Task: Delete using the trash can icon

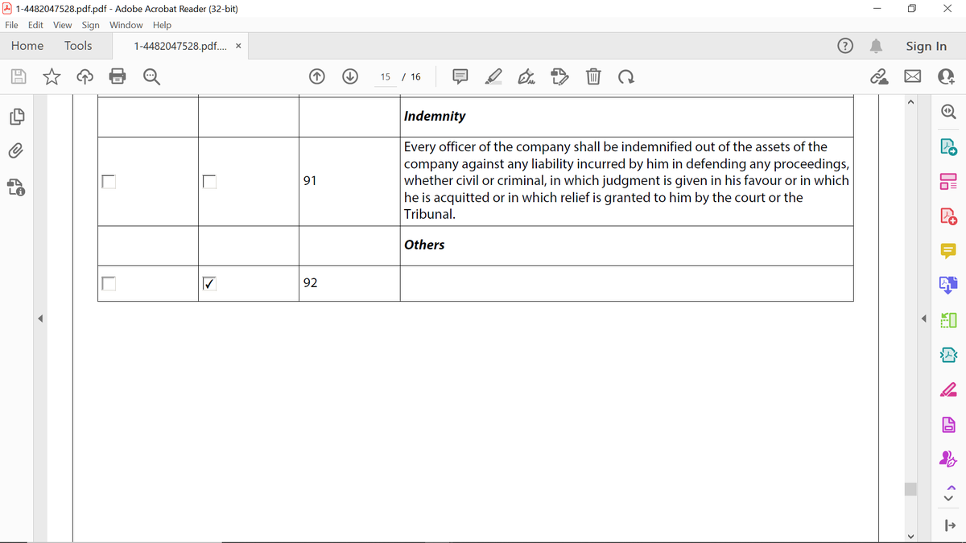Action: (x=592, y=76)
